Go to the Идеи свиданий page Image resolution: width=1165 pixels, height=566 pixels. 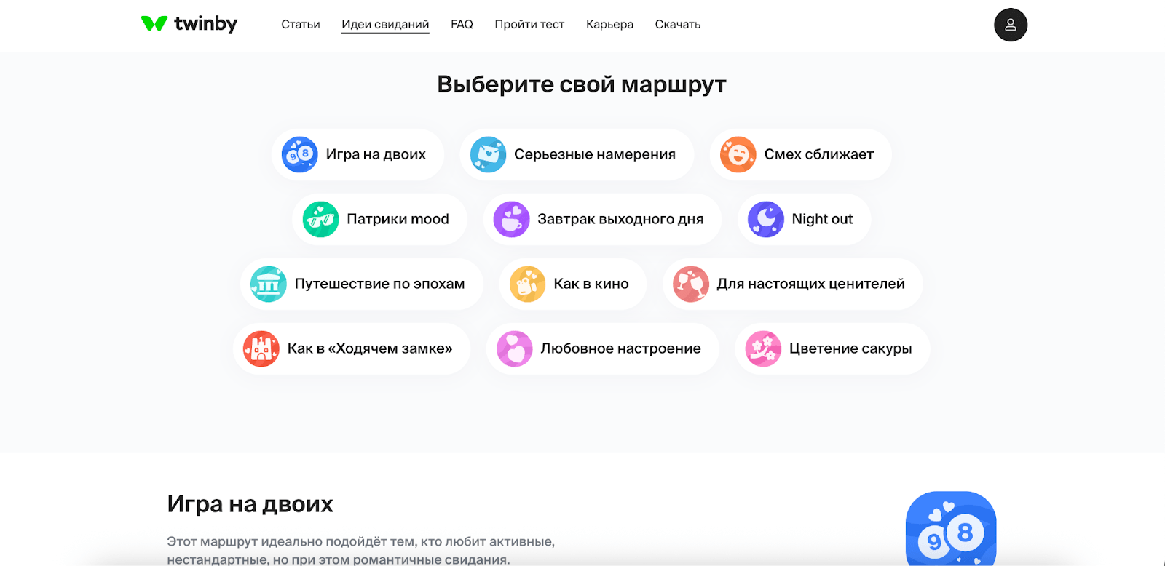[x=385, y=25]
